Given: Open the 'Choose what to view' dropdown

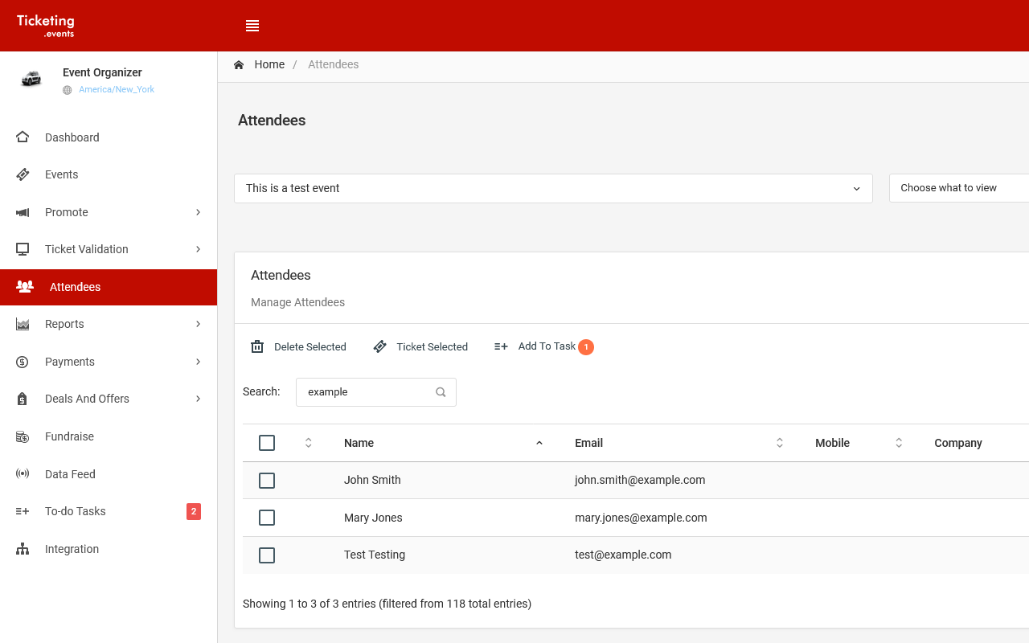Looking at the screenshot, I should 959,188.
